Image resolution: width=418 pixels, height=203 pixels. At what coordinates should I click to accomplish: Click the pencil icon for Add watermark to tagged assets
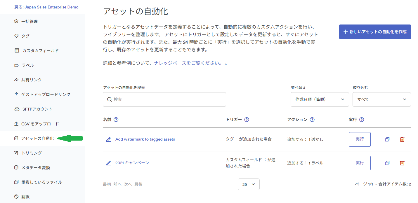click(x=108, y=139)
